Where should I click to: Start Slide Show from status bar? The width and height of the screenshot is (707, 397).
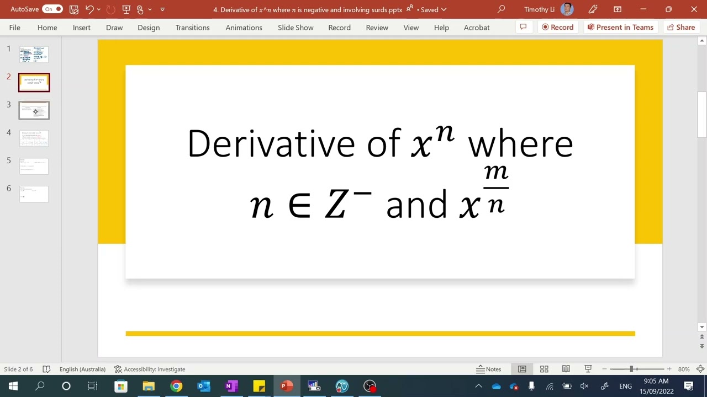click(588, 369)
